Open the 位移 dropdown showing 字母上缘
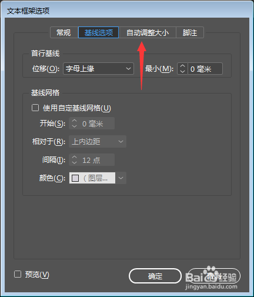This screenshot has width=254, height=297. 98,69
